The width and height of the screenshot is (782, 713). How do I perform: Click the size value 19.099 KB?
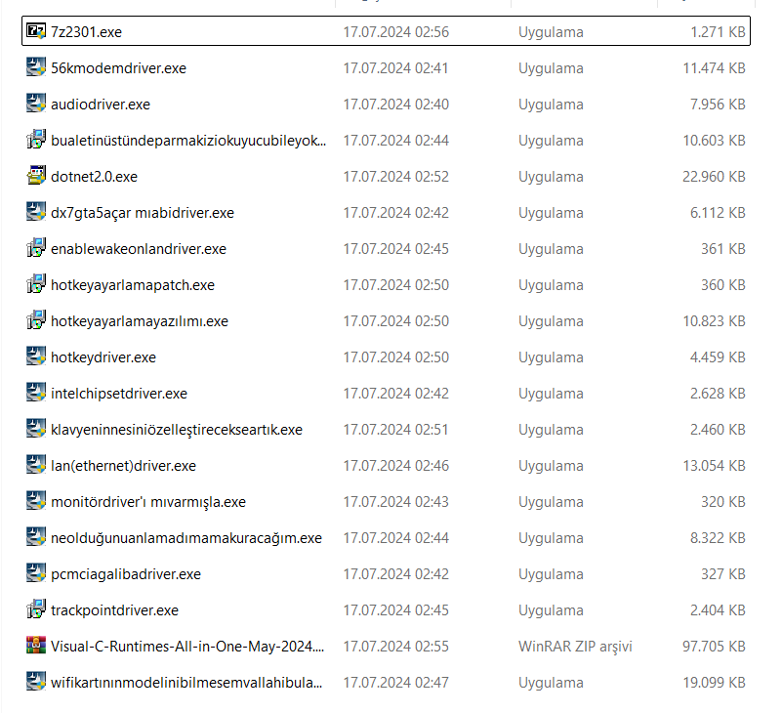point(715,682)
